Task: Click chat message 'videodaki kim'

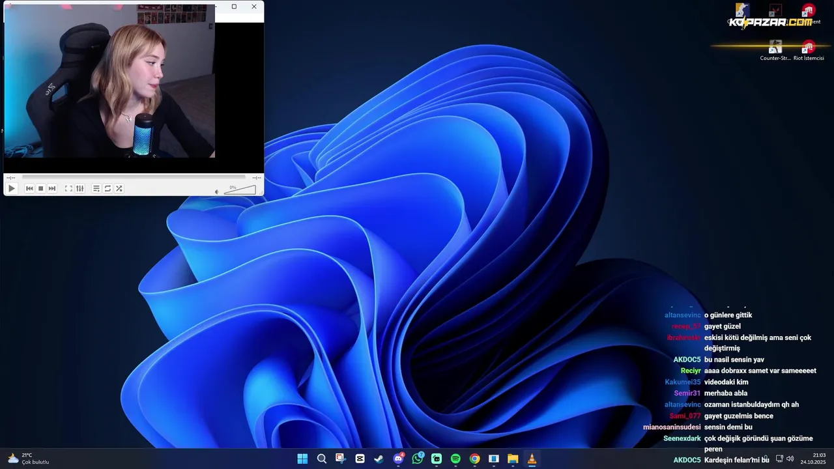Action: (726, 382)
